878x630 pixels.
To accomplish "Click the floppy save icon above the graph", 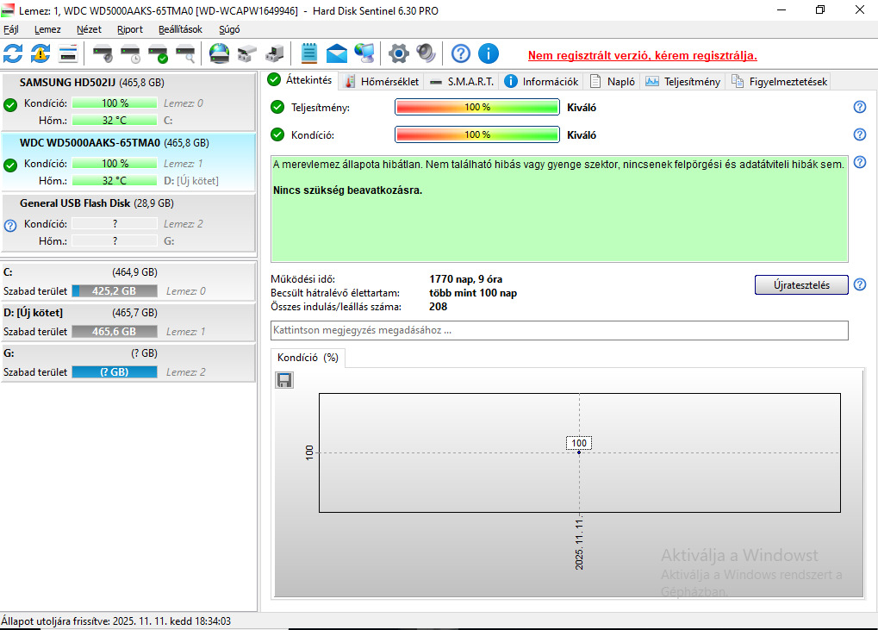I will [284, 380].
